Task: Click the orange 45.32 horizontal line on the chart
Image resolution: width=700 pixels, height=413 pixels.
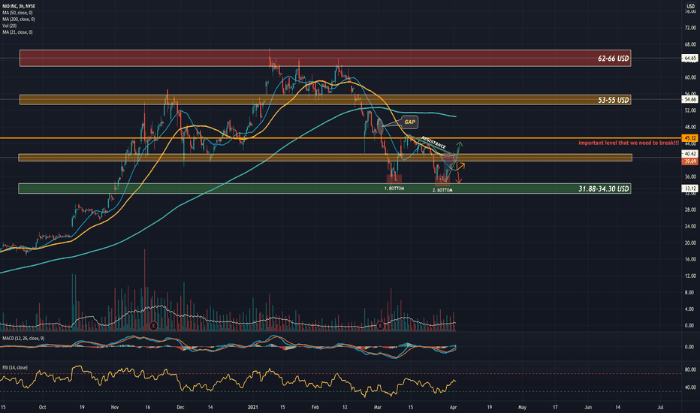Action: (x=339, y=138)
